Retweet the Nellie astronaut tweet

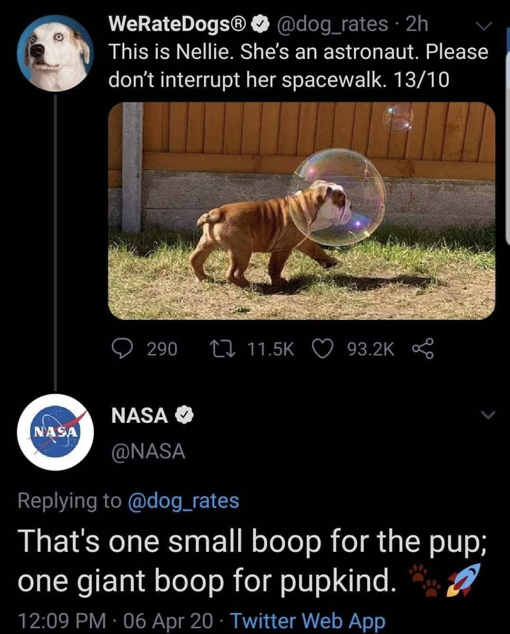pyautogui.click(x=222, y=349)
